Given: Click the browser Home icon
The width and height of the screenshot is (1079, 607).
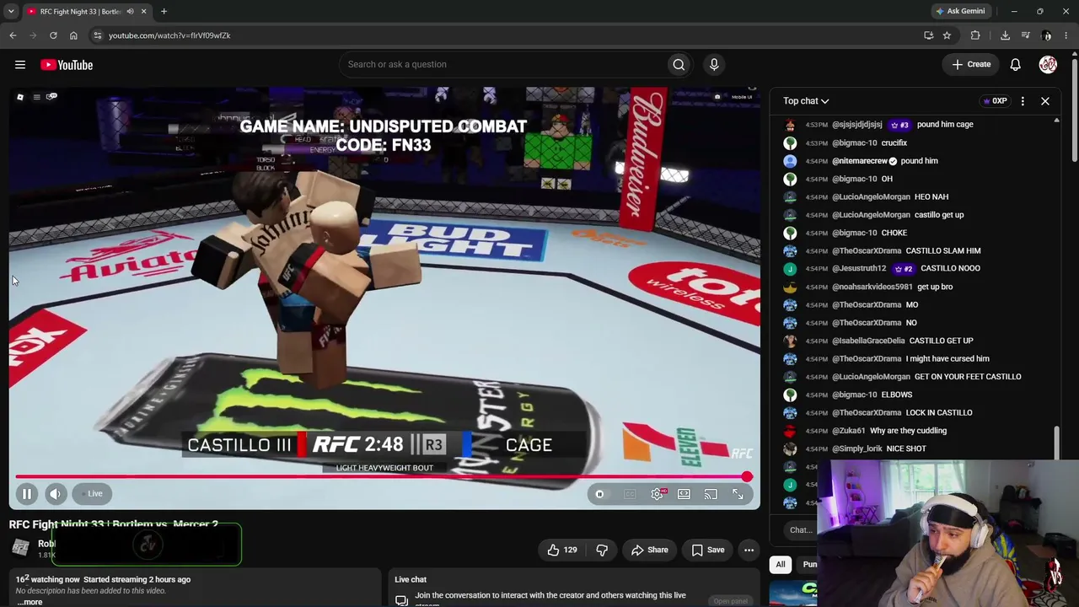Looking at the screenshot, I should pos(73,35).
